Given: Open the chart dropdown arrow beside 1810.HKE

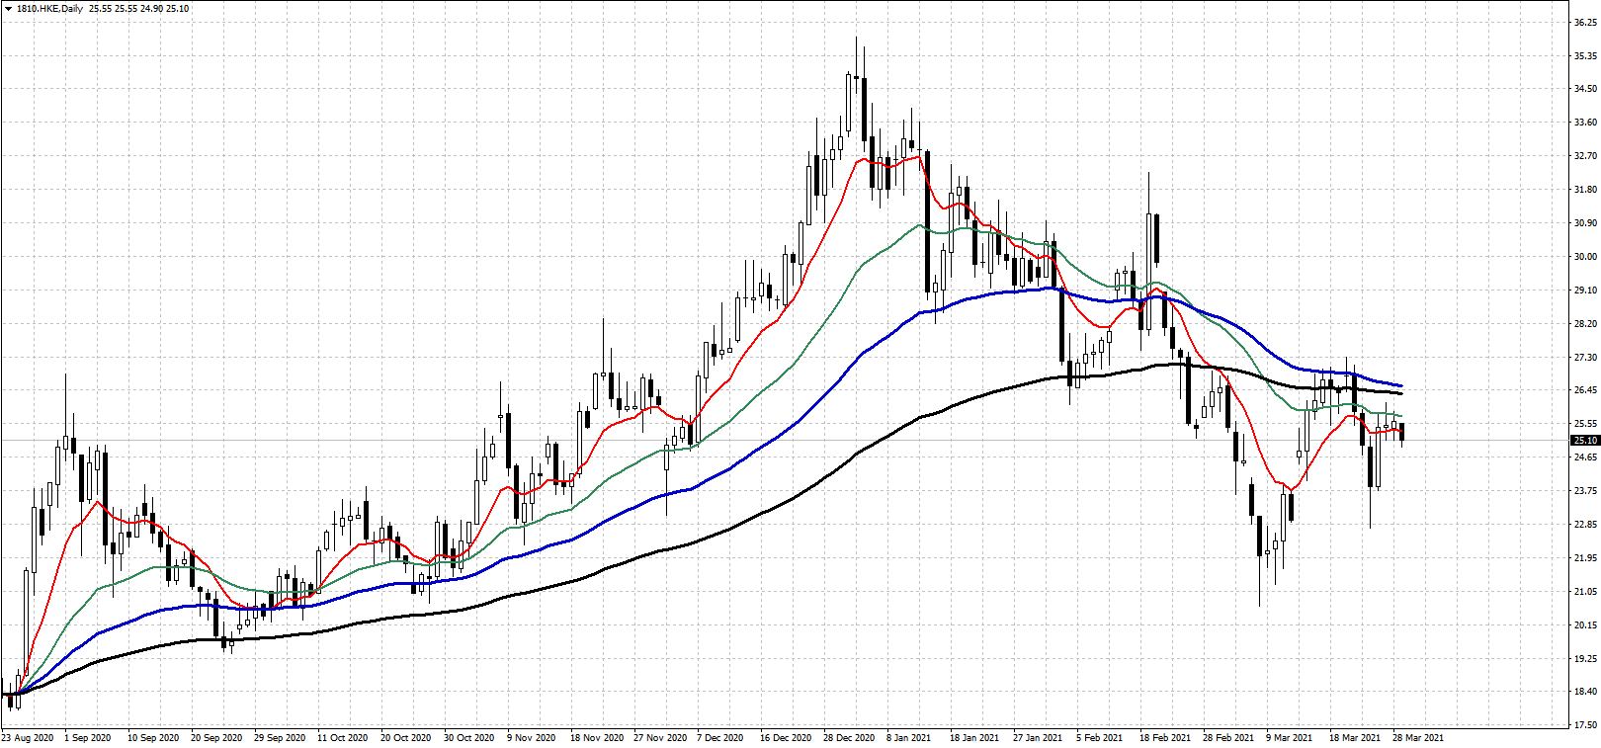Looking at the screenshot, I should 8,9.
